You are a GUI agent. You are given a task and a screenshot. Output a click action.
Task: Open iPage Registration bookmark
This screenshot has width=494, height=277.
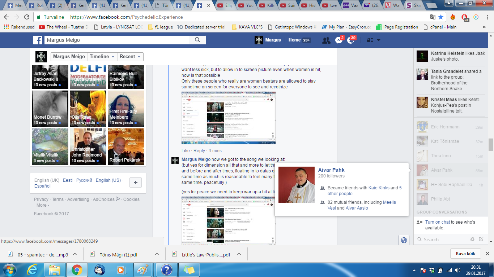point(397,27)
